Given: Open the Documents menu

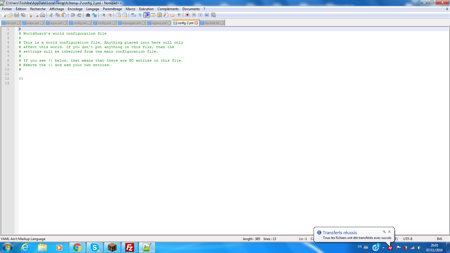Looking at the screenshot, I should click(191, 9).
